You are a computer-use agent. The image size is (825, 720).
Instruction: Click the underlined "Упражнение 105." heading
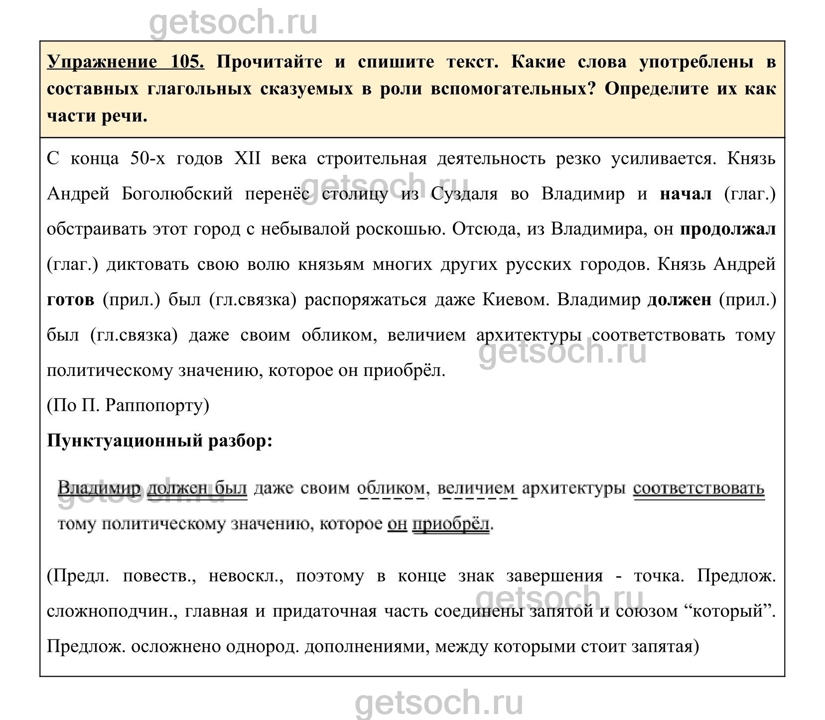(125, 62)
